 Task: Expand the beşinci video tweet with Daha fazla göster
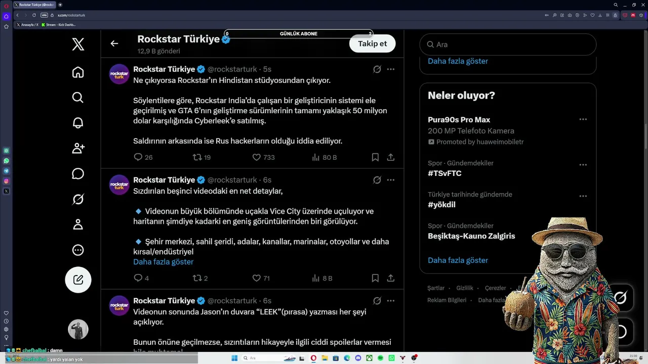point(163,262)
